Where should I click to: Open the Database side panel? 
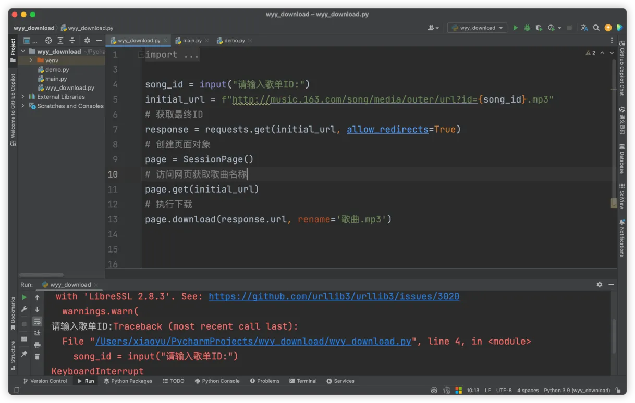622,158
